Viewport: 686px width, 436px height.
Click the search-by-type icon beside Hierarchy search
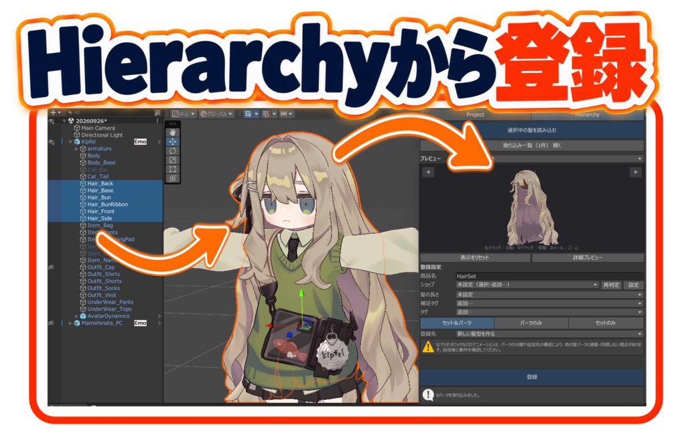[157, 113]
